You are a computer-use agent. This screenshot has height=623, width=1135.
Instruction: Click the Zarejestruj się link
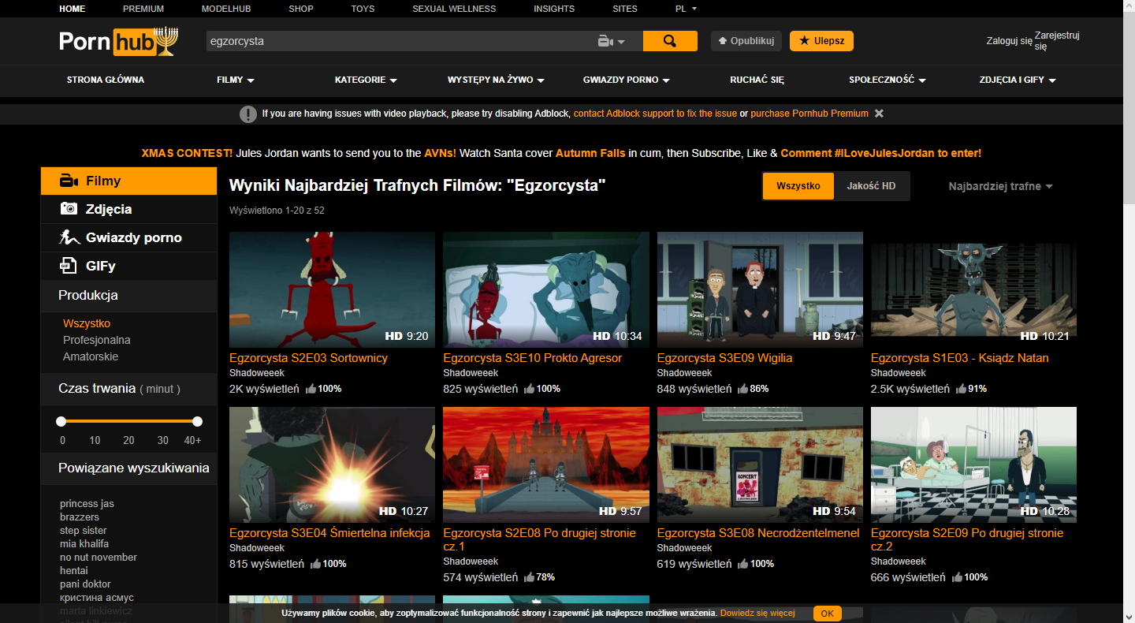(1057, 41)
